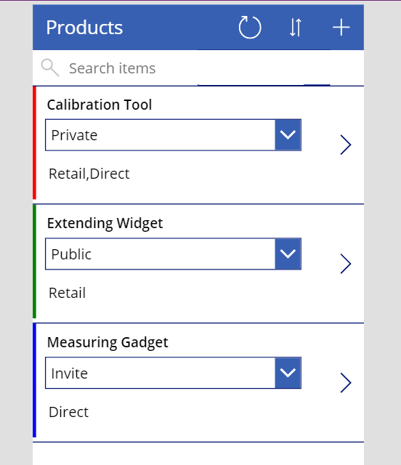
Task: Click the green color bar beside Extending Widget
Action: coord(34,262)
